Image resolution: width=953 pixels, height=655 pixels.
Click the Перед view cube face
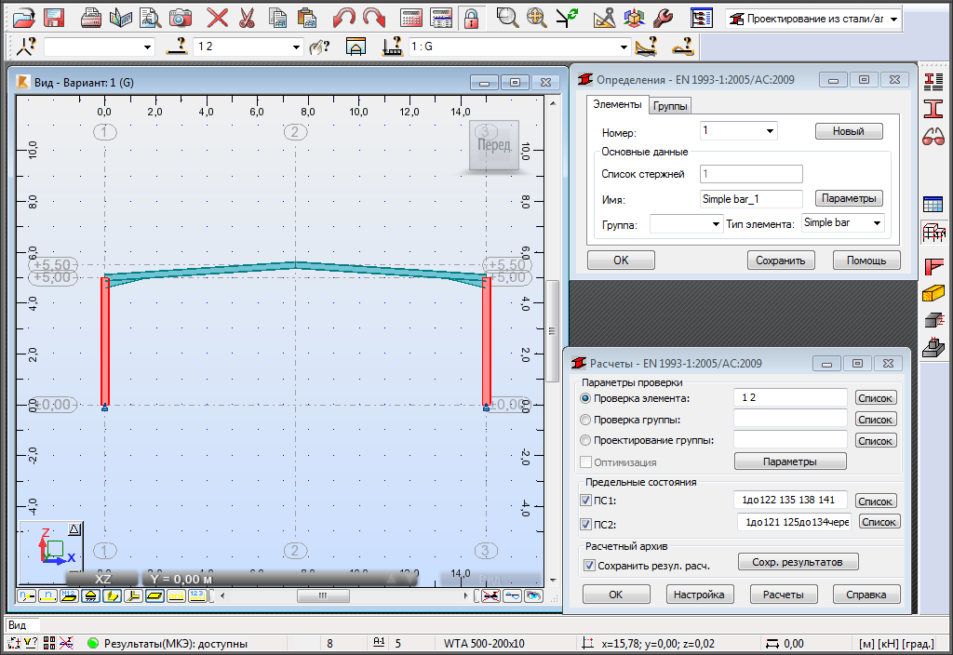tap(494, 144)
